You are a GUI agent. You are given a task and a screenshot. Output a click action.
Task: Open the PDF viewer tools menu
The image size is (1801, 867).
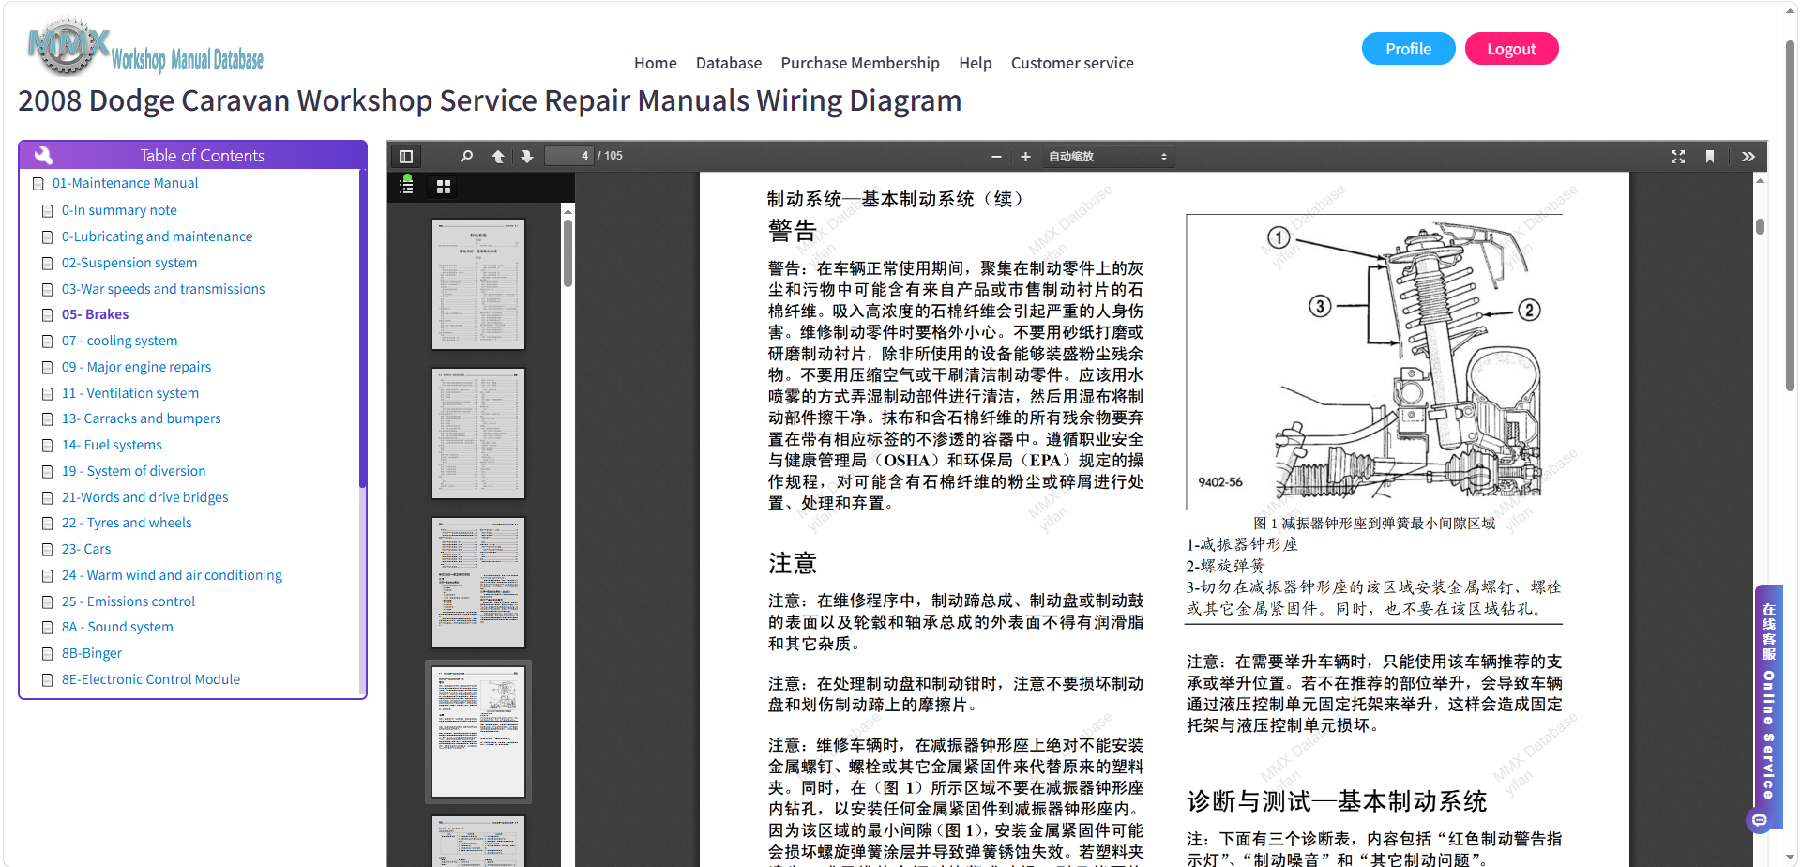1748,157
